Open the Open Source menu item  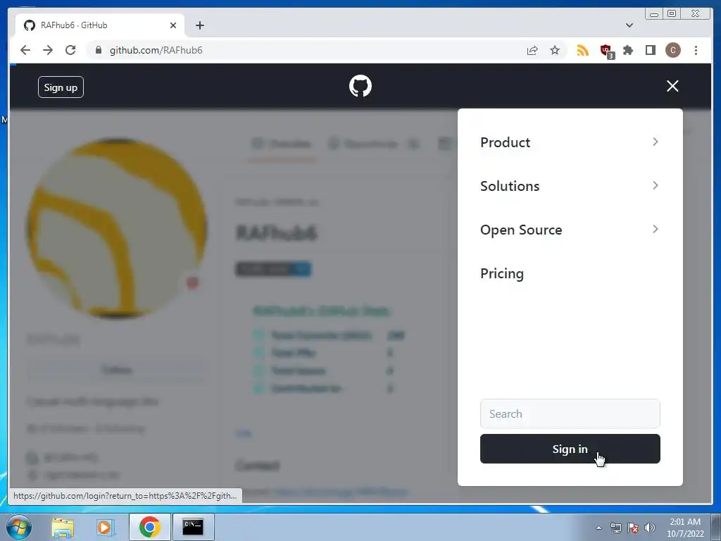click(521, 230)
